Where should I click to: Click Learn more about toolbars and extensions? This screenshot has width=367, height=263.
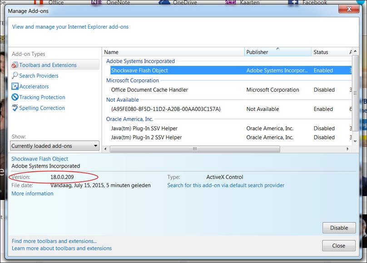[62, 248]
